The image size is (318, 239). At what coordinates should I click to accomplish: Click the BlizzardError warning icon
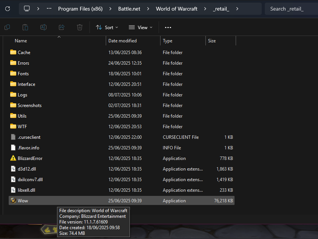point(13,158)
